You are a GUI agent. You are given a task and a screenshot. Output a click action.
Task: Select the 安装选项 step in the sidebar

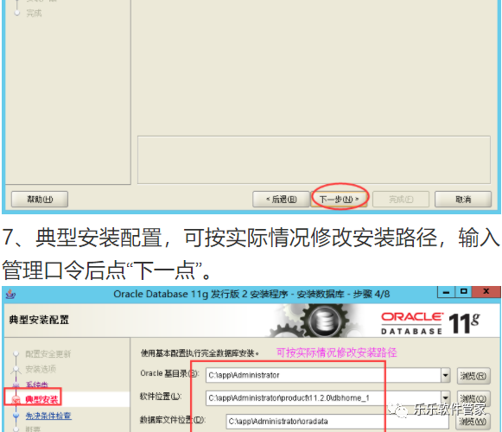tap(41, 369)
